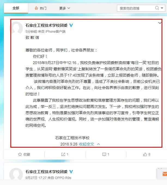This screenshot has width=167, height=185.
Task: Open first 石家庄工程技术学校团委 username link
Action: point(47,25)
